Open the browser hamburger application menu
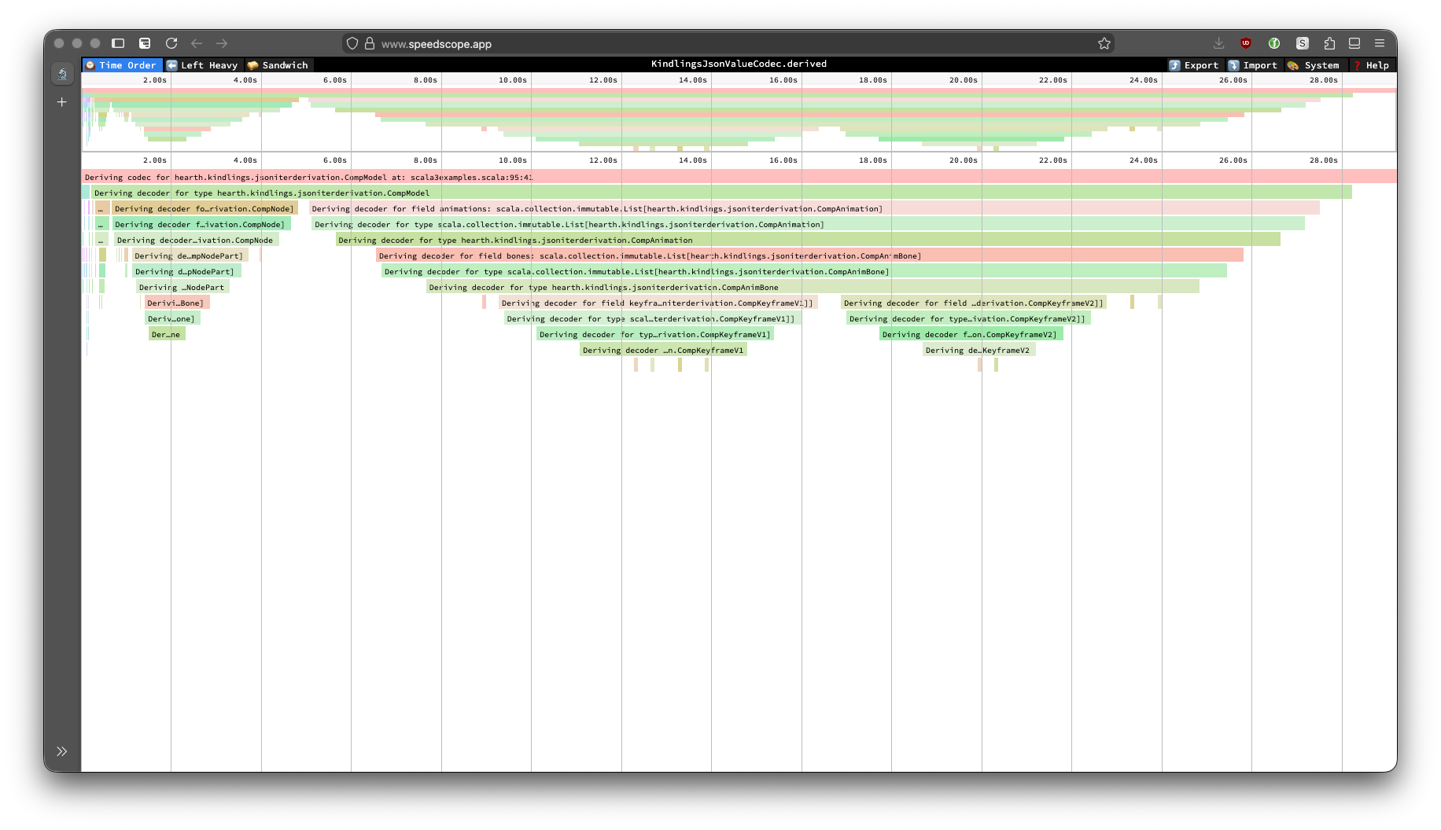 pos(1380,44)
